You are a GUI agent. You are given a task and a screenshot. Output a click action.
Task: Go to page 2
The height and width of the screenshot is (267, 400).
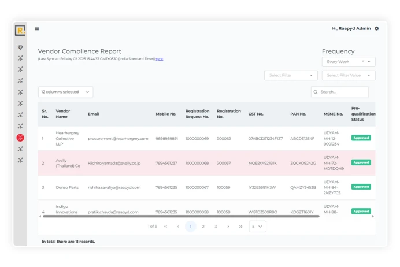click(x=203, y=227)
